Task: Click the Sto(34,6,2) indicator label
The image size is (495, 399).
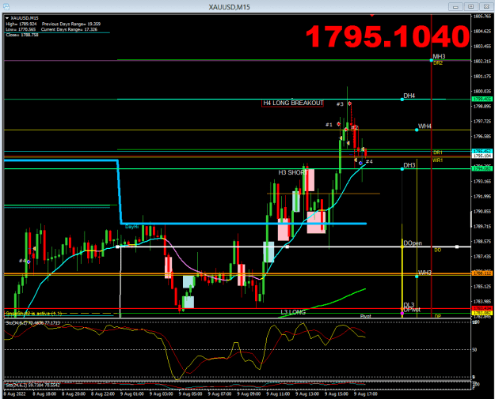Action: pos(32,323)
